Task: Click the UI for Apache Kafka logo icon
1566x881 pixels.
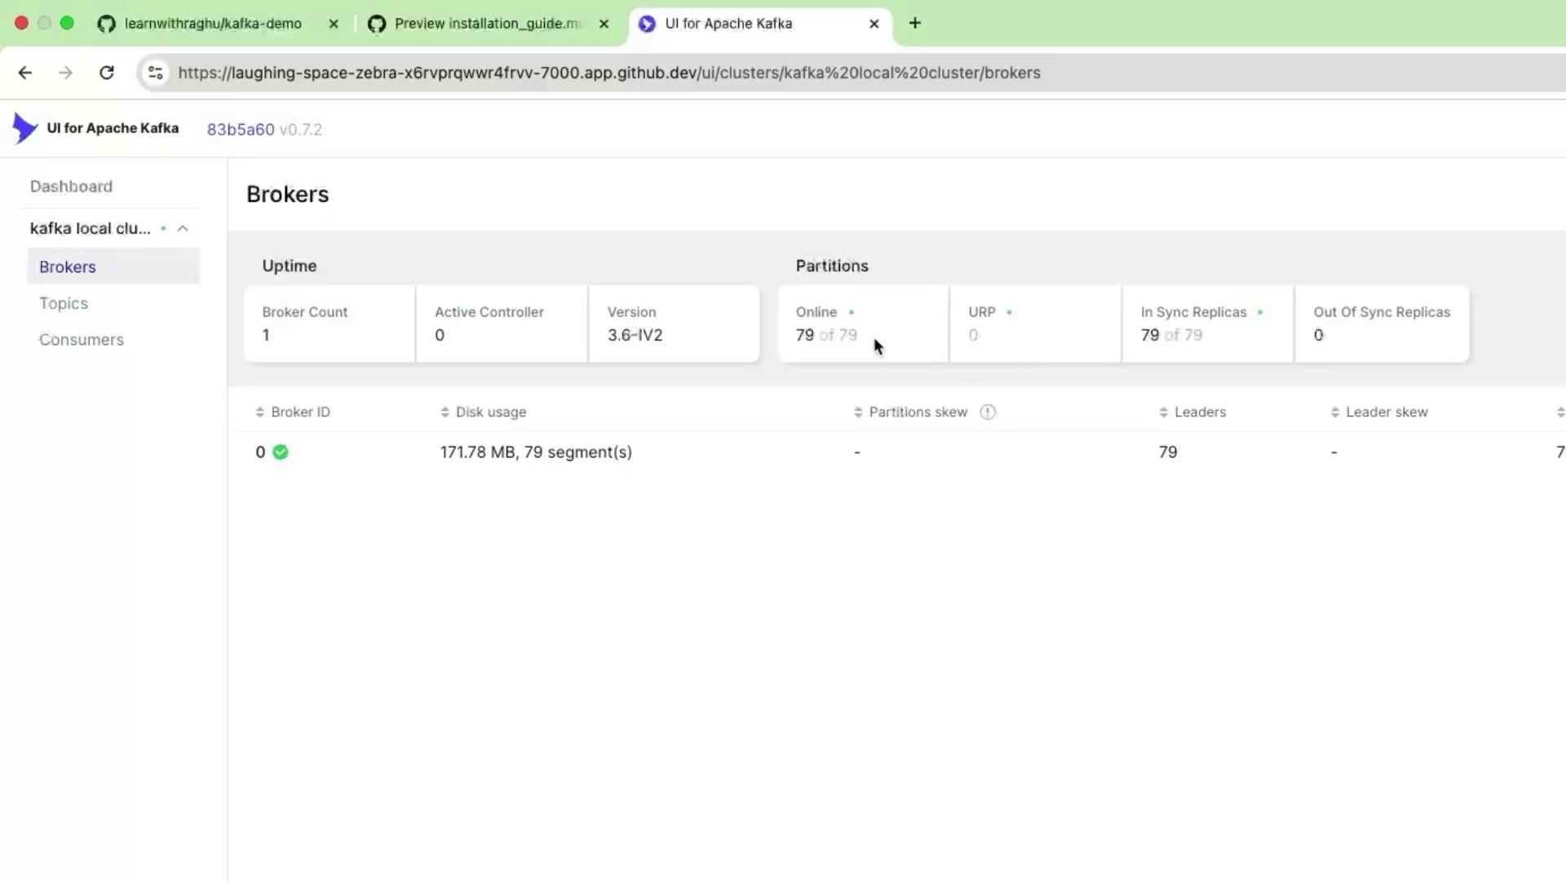Action: pos(24,128)
